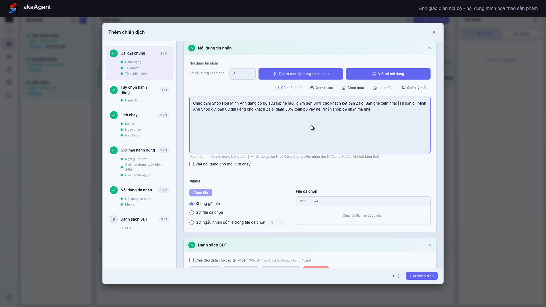This screenshot has height=307, width=546.
Task: Click the document icon for Chọn mẫu
Action: (344, 88)
